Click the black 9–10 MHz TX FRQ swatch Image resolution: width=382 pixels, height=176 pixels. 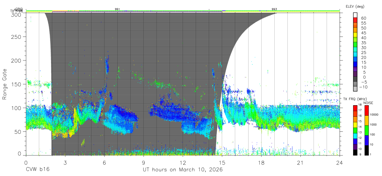tap(355, 152)
